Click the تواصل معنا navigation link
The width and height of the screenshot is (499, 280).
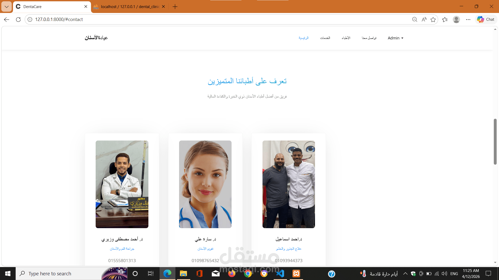[369, 38]
